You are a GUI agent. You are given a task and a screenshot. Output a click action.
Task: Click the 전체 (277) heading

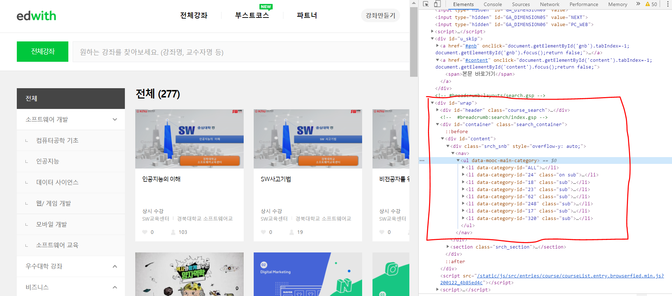[158, 94]
